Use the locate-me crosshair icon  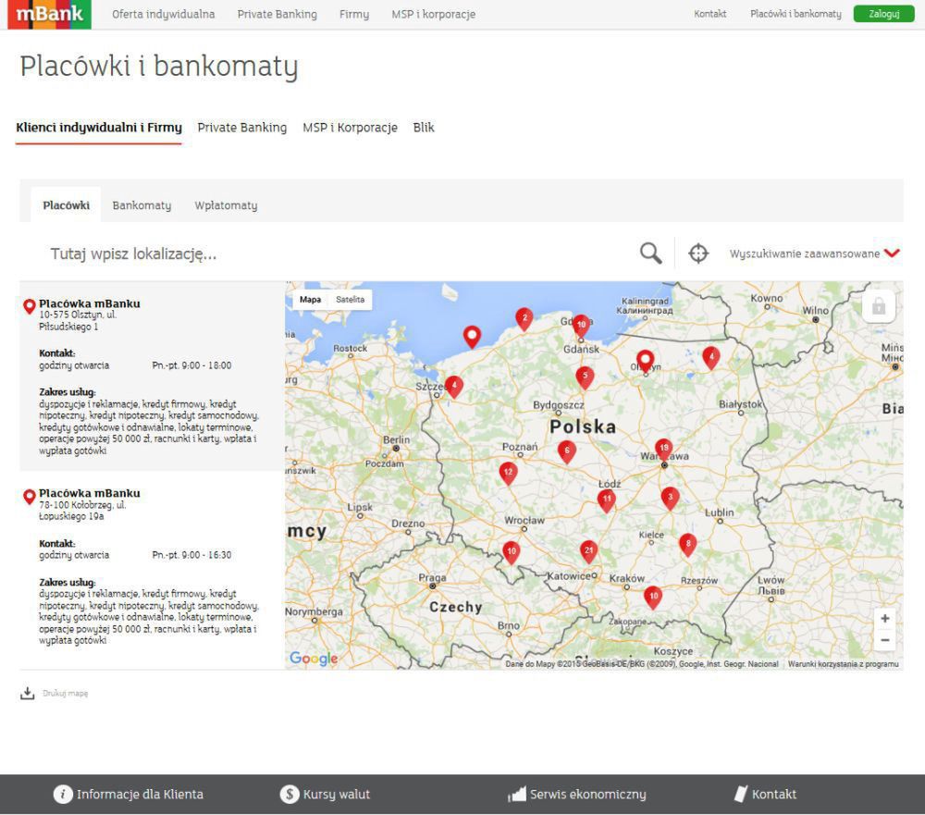[x=697, y=253]
